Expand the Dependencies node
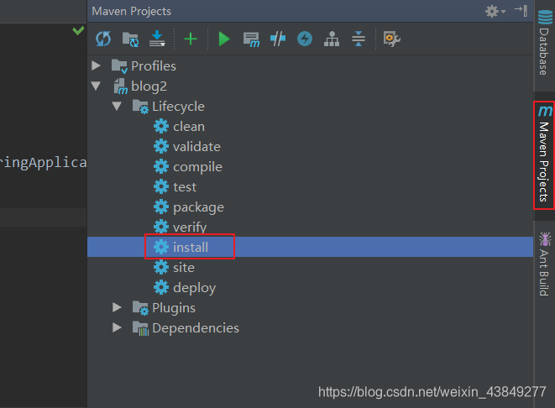This screenshot has height=408, width=555. click(x=117, y=327)
